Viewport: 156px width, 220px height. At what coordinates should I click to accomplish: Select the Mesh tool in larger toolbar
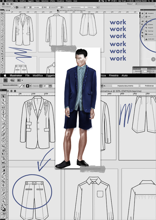pos(3,167)
